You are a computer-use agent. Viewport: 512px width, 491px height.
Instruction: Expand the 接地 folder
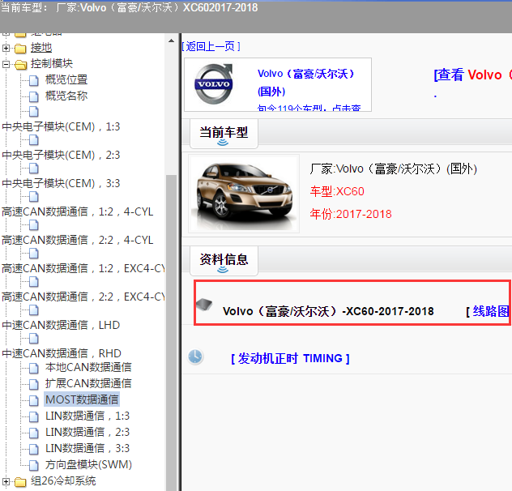[x=6, y=48]
